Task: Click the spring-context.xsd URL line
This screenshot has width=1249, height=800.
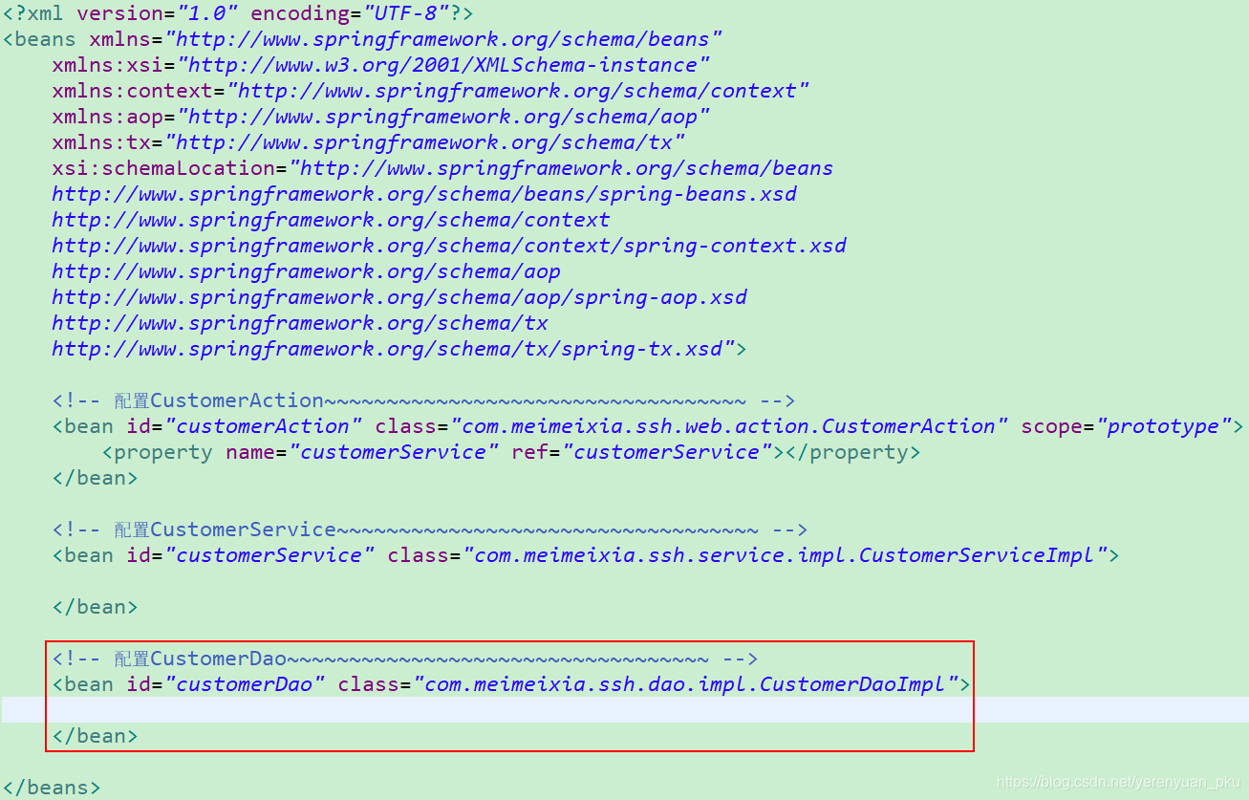Action: 449,246
